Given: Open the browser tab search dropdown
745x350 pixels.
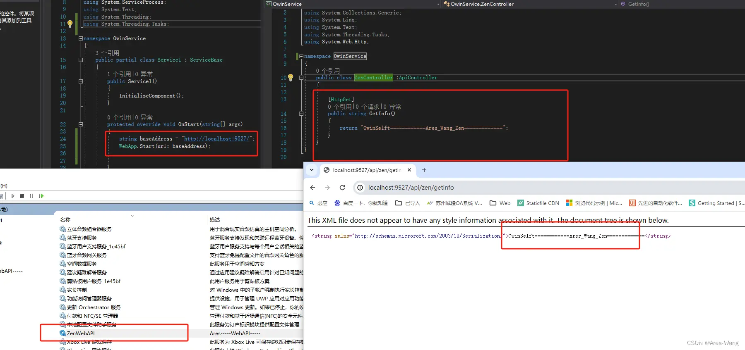Looking at the screenshot, I should coord(312,170).
